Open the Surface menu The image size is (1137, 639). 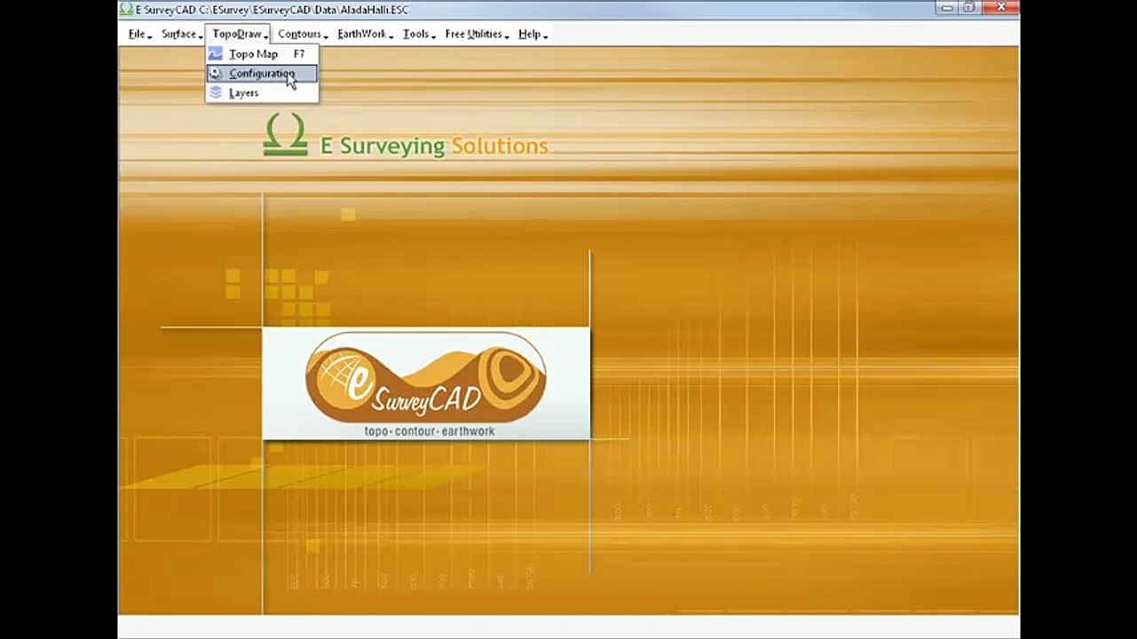[181, 34]
